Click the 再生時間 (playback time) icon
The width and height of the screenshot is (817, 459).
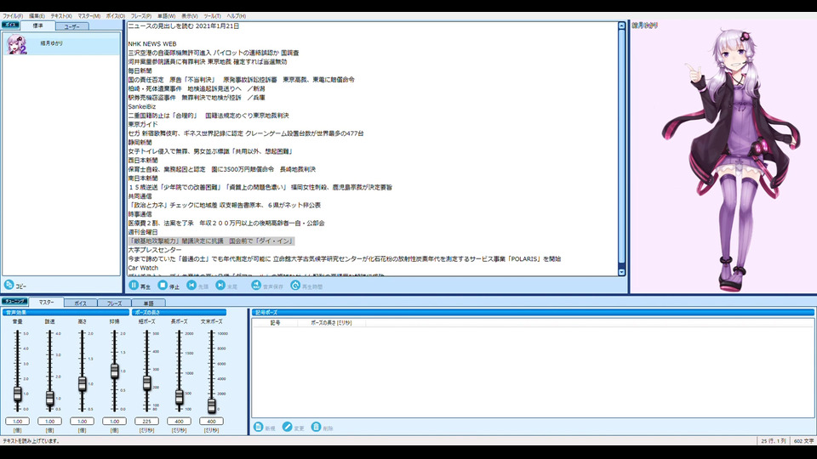[295, 286]
